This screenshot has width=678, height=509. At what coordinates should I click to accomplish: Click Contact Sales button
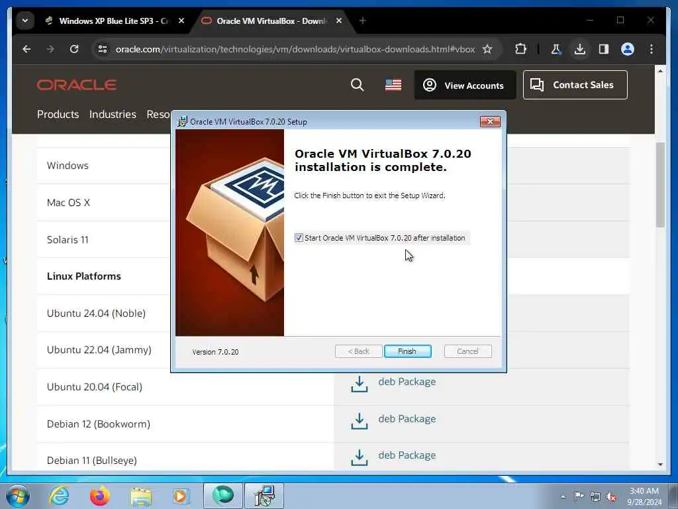point(575,85)
